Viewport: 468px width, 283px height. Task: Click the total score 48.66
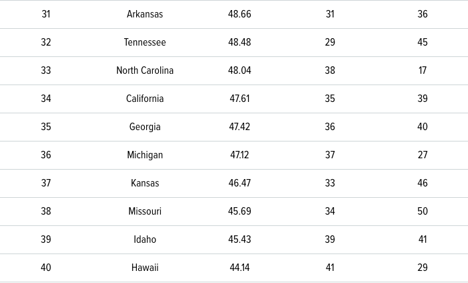click(239, 14)
